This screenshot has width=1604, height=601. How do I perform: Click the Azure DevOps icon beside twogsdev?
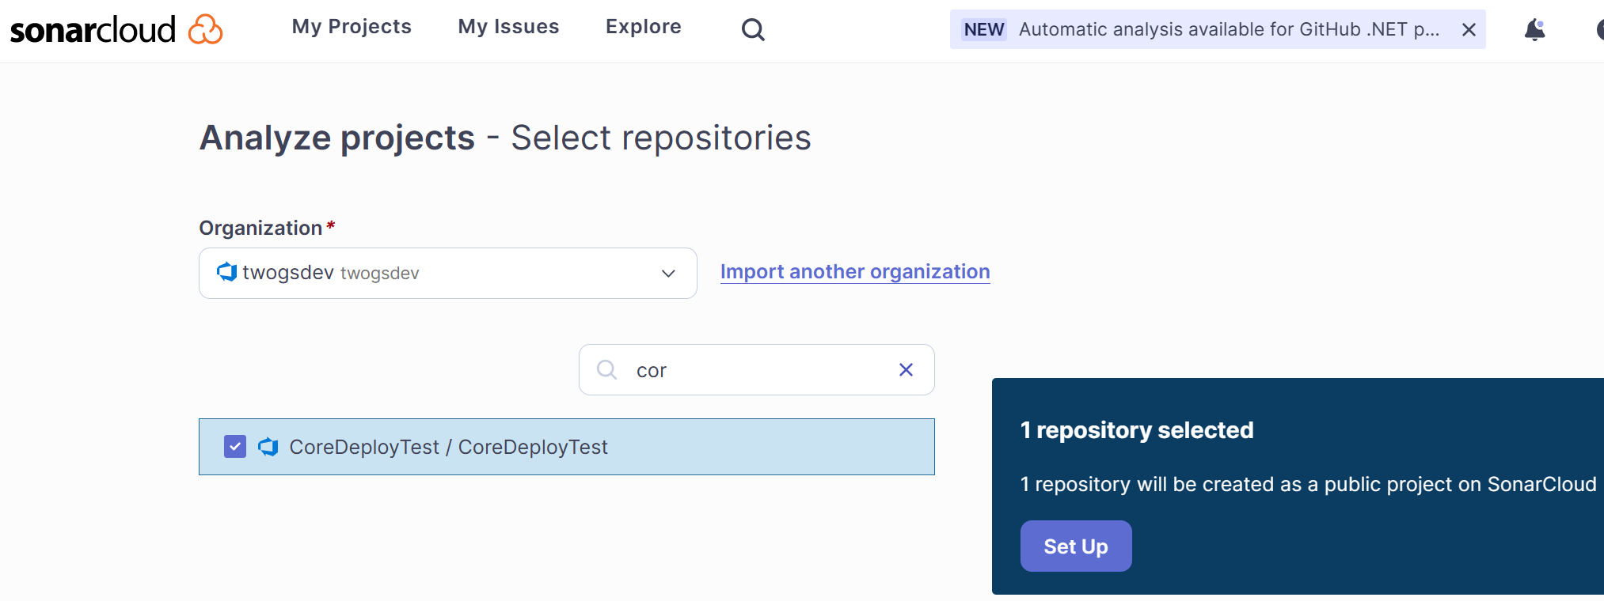tap(227, 273)
